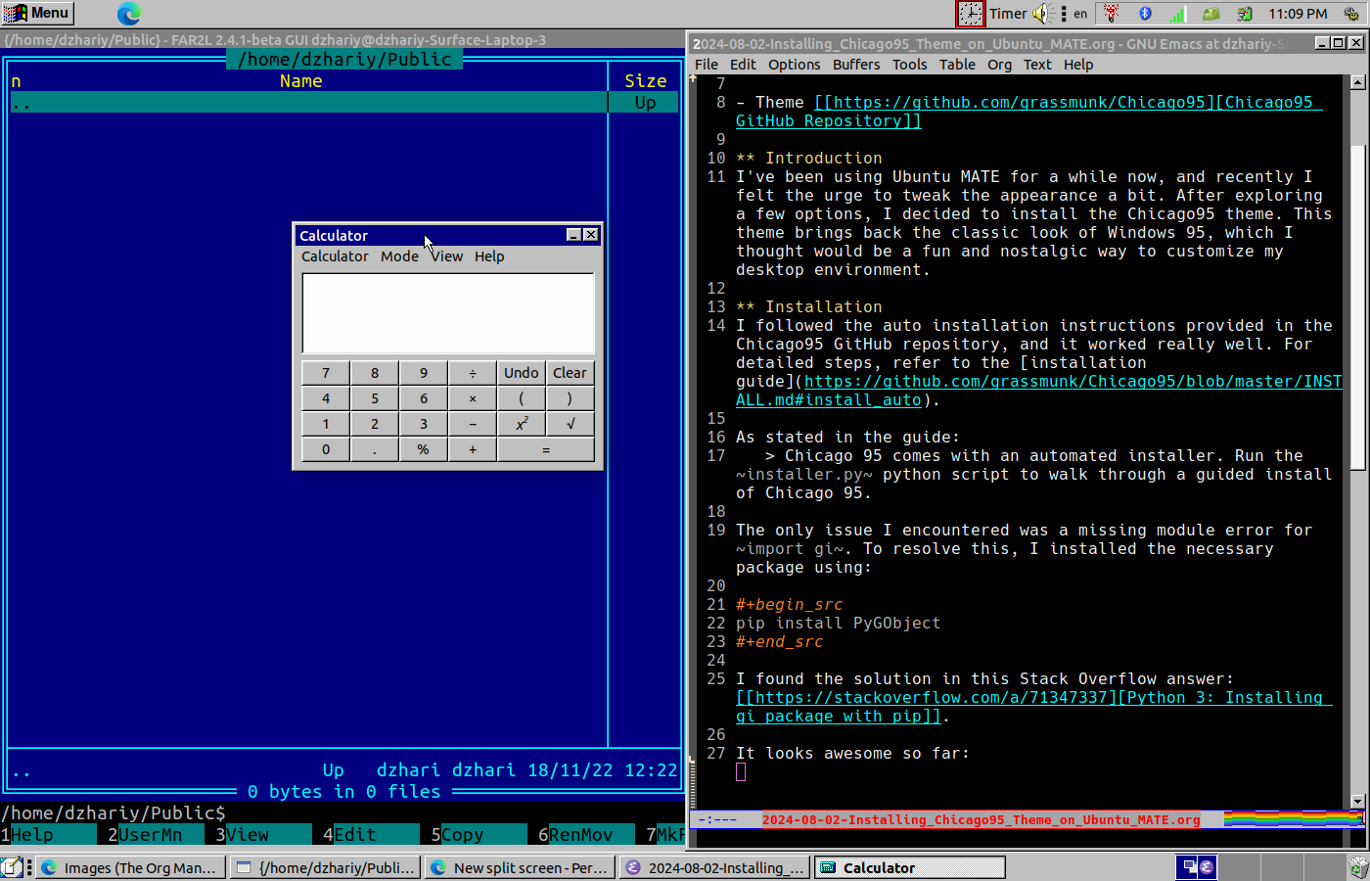Viewport: 1370px width, 881px height.
Task: Open the Org menu in Emacs
Action: pyautogui.click(x=999, y=65)
